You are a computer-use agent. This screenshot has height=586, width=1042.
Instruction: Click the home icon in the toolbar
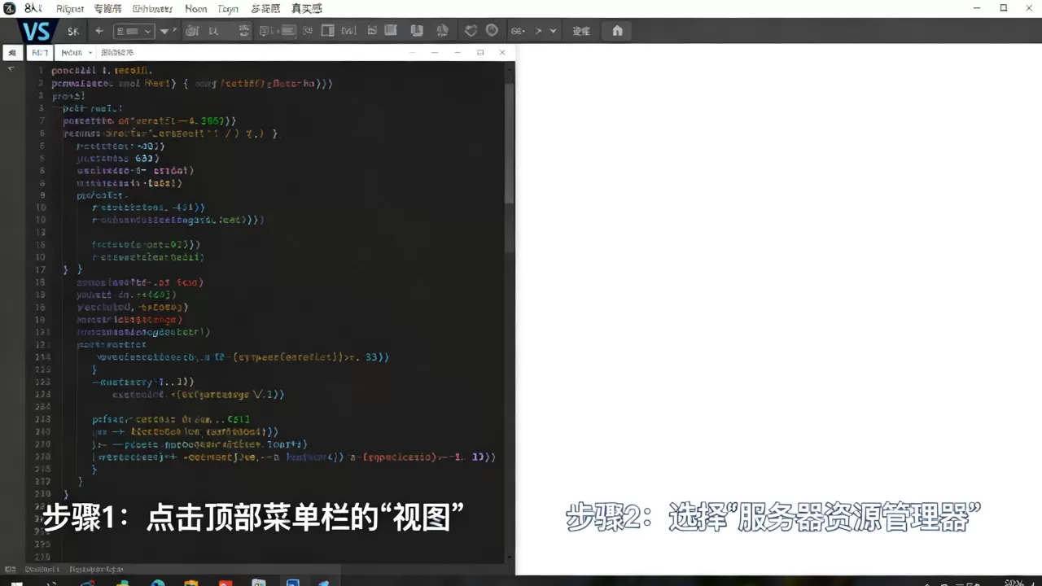click(617, 31)
